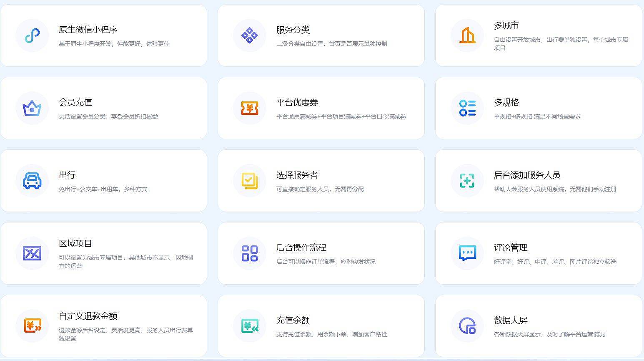Click the 原生微信小程序 link-shaped icon
The image size is (644, 361).
pos(32,35)
